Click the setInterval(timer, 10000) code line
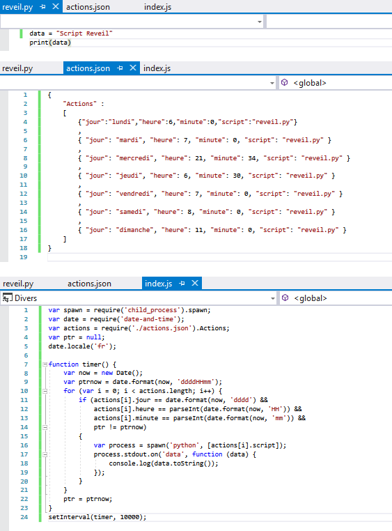The image size is (392, 531). click(x=97, y=517)
